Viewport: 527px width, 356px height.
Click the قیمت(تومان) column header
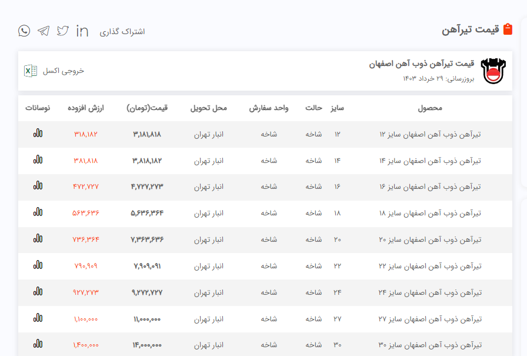tap(147, 108)
